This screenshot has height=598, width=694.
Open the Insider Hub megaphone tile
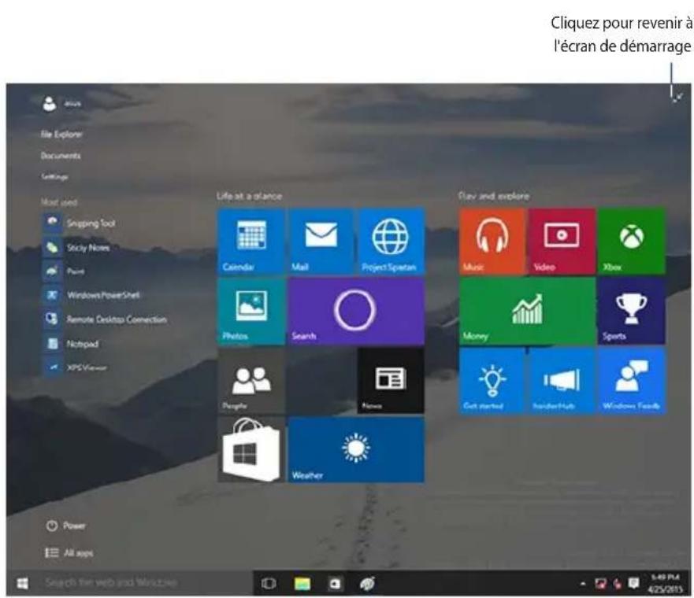562,381
